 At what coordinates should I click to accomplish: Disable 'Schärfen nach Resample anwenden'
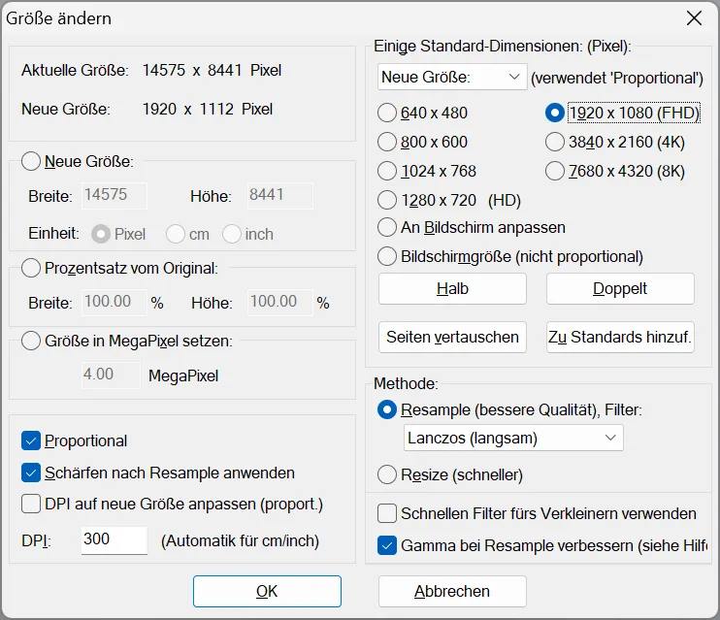tap(31, 473)
